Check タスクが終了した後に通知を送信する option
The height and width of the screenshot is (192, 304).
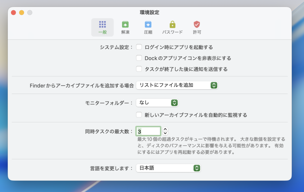(x=139, y=69)
